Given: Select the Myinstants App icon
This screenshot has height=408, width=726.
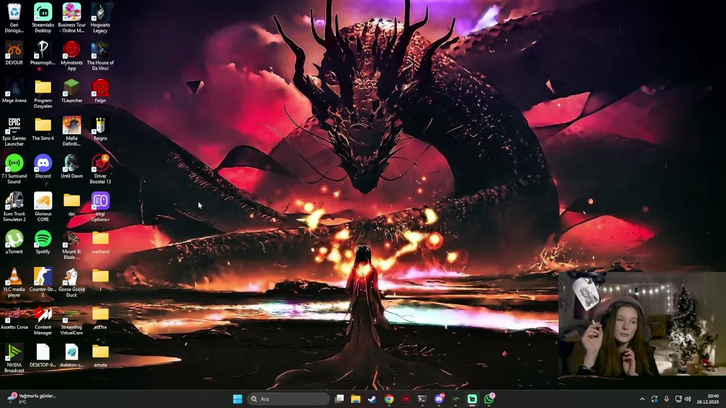Looking at the screenshot, I should 71,56.
